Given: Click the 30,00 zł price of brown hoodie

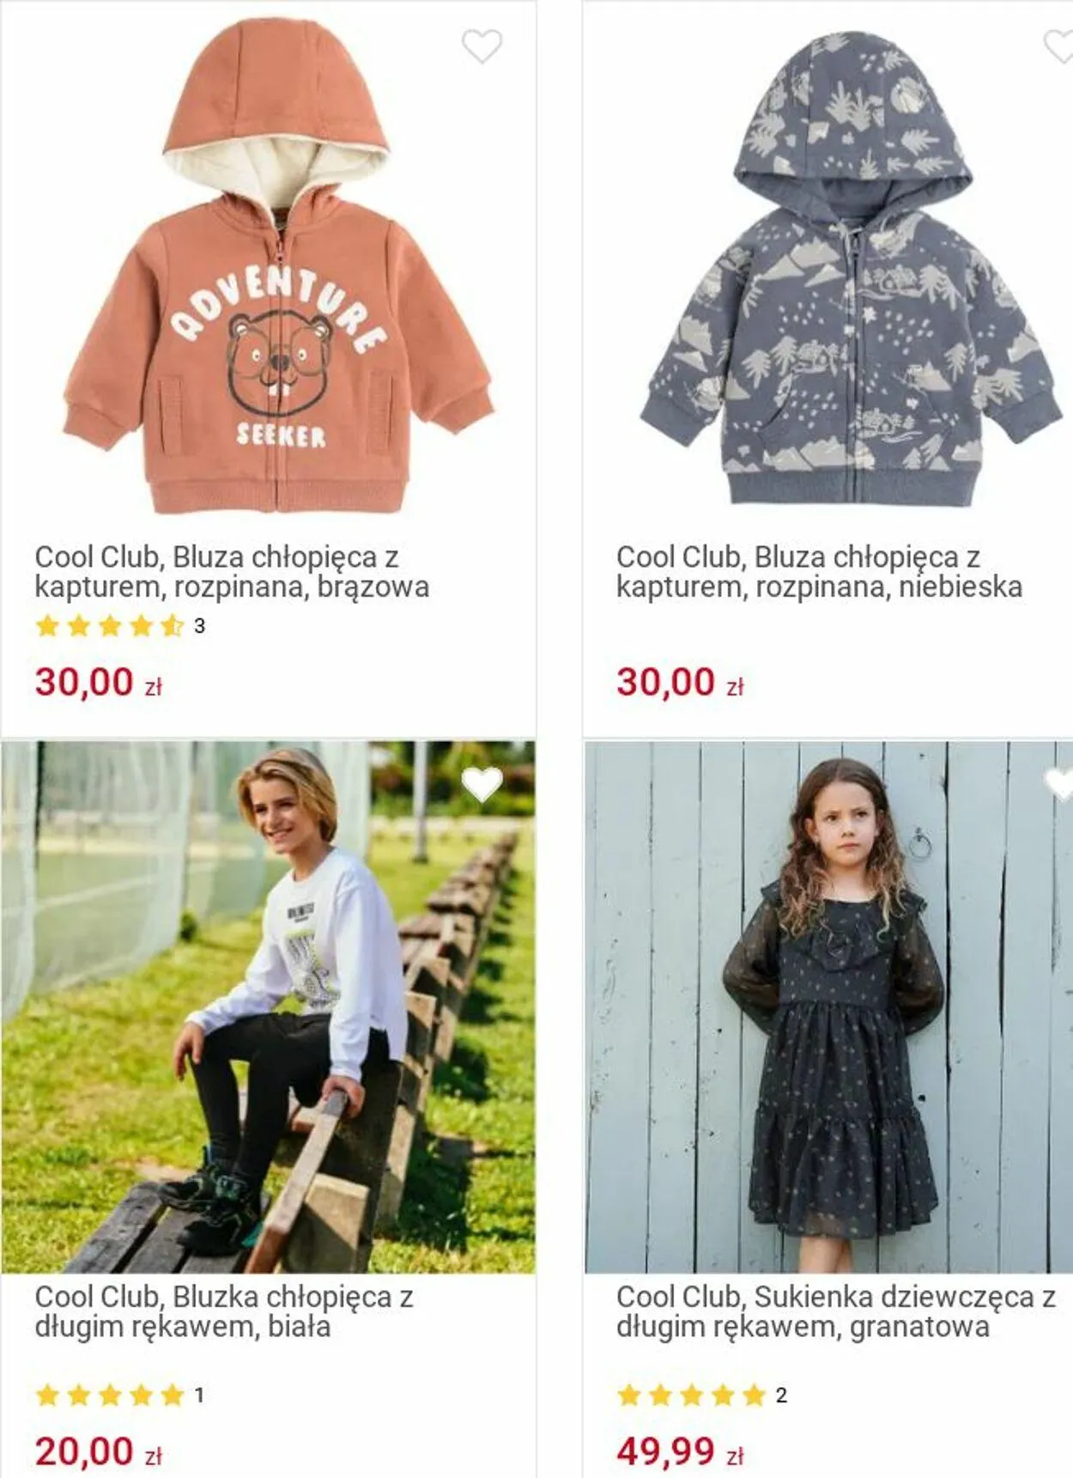Looking at the screenshot, I should 98,683.
